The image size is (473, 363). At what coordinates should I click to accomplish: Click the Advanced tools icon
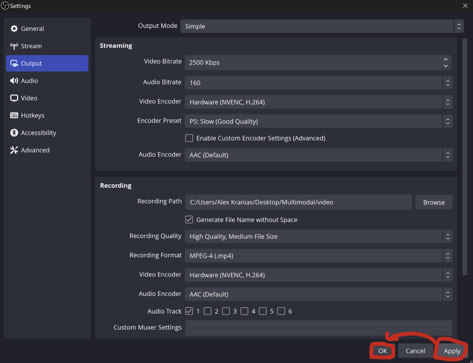[14, 150]
